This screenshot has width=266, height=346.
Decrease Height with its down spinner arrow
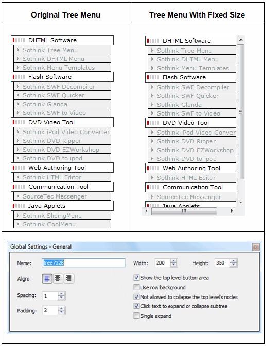[x=234, y=265]
